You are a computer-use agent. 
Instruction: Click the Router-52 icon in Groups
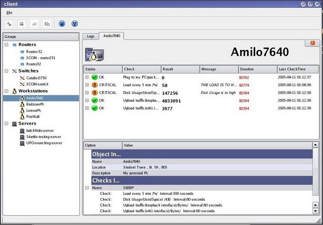pyautogui.click(x=22, y=52)
